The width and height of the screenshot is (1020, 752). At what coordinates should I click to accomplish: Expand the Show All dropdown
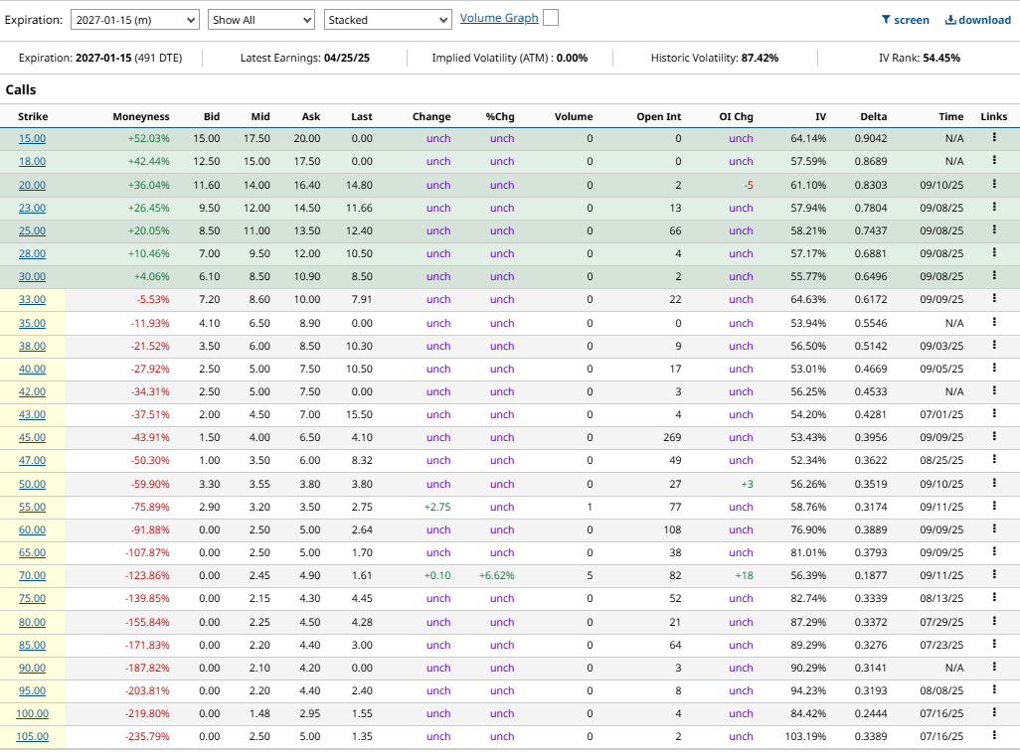(261, 20)
